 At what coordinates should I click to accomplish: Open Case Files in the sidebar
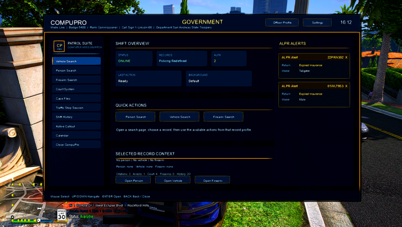click(77, 98)
